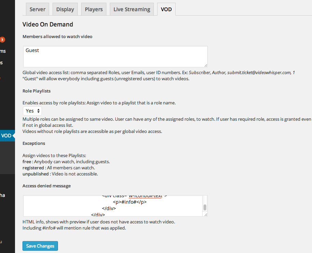Viewport: 312px width, 253px height.
Task: Click the orange notification badge in the sidebar
Action: [2, 39]
